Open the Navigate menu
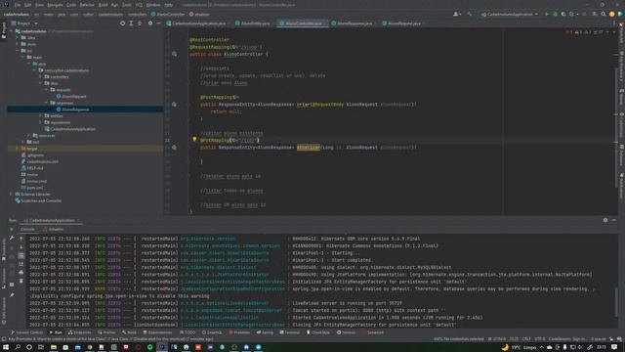 (55, 5)
